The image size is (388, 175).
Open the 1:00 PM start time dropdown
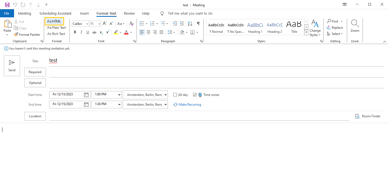click(x=119, y=95)
